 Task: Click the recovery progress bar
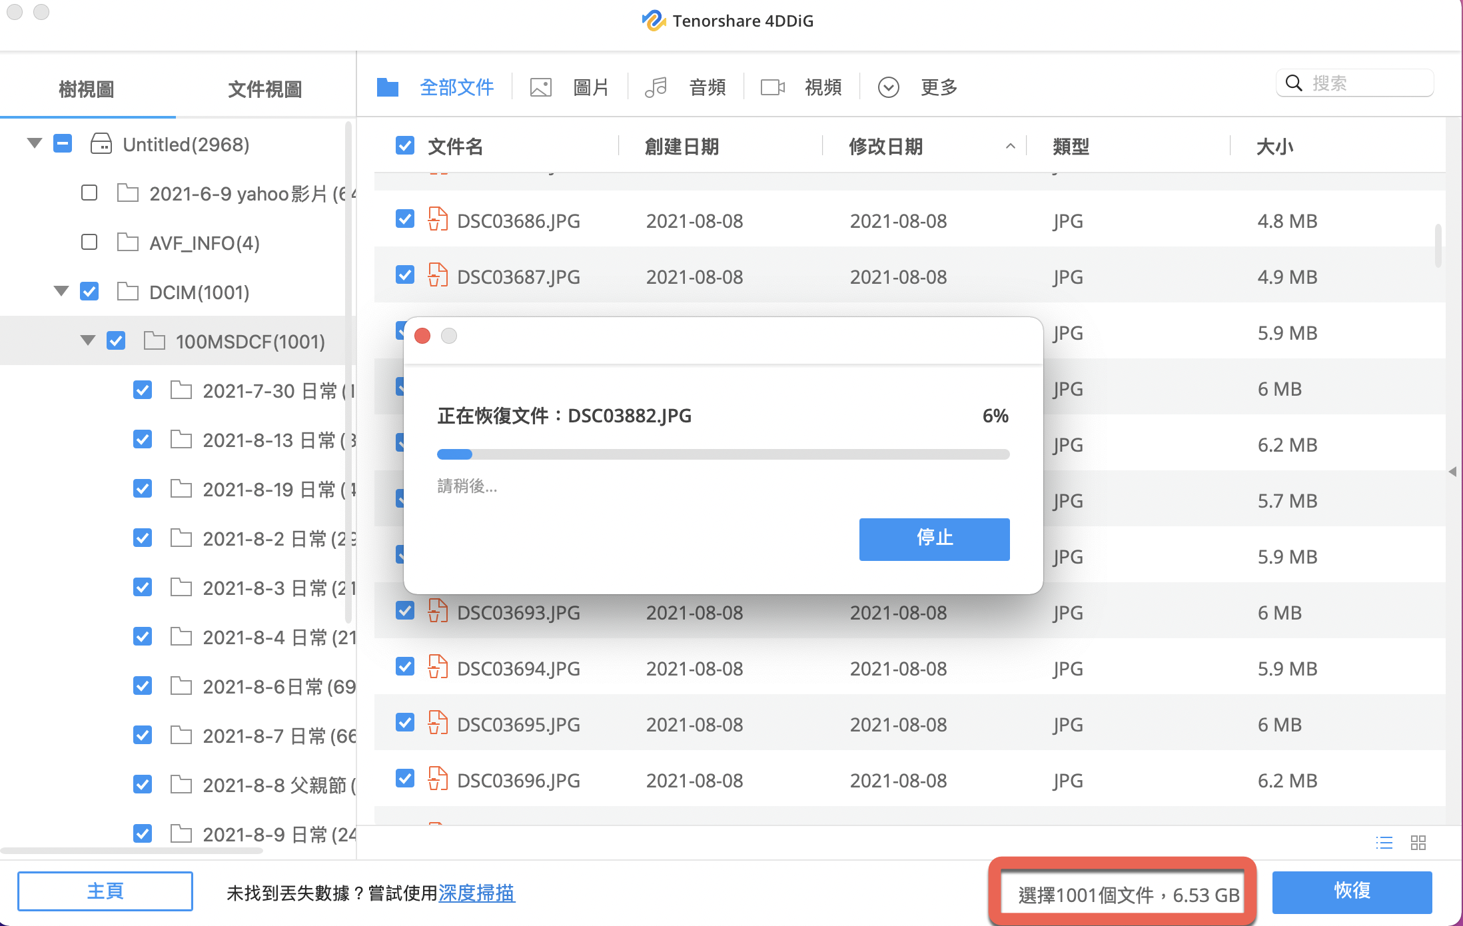click(723, 454)
